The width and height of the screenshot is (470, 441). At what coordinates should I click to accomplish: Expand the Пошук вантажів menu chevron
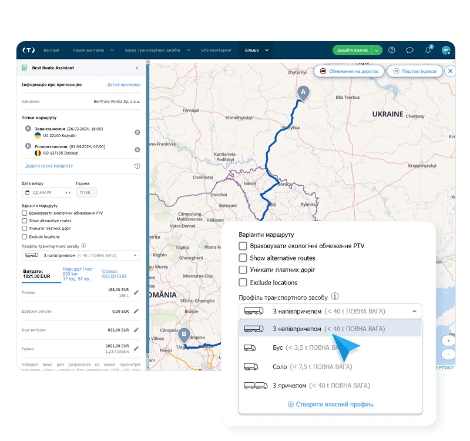click(112, 50)
